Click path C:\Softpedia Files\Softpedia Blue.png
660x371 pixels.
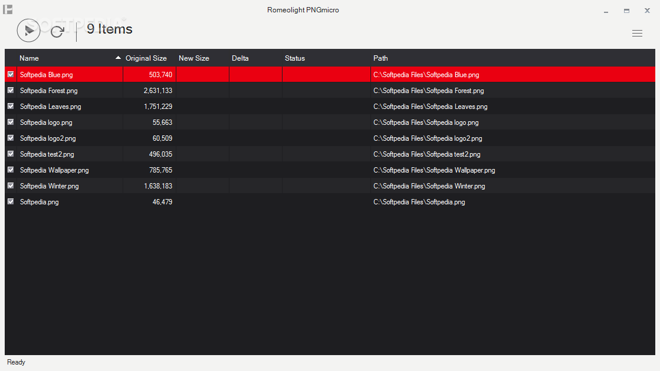[426, 75]
